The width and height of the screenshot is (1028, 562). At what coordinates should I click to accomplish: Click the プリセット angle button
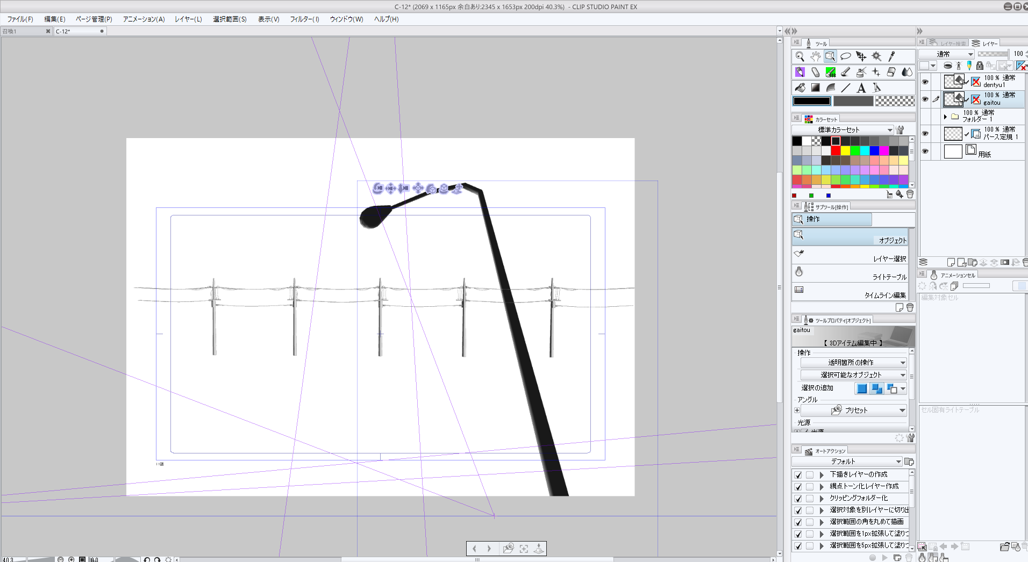point(853,410)
